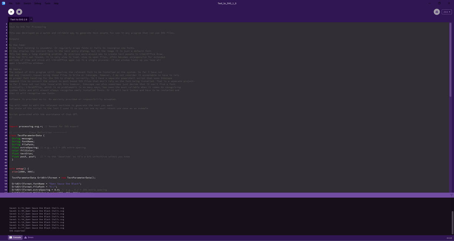
Task: Click the console line 'Saved: G:/44_Open Sauce One Black Italic.svg'
Action: pyautogui.click(x=37, y=220)
